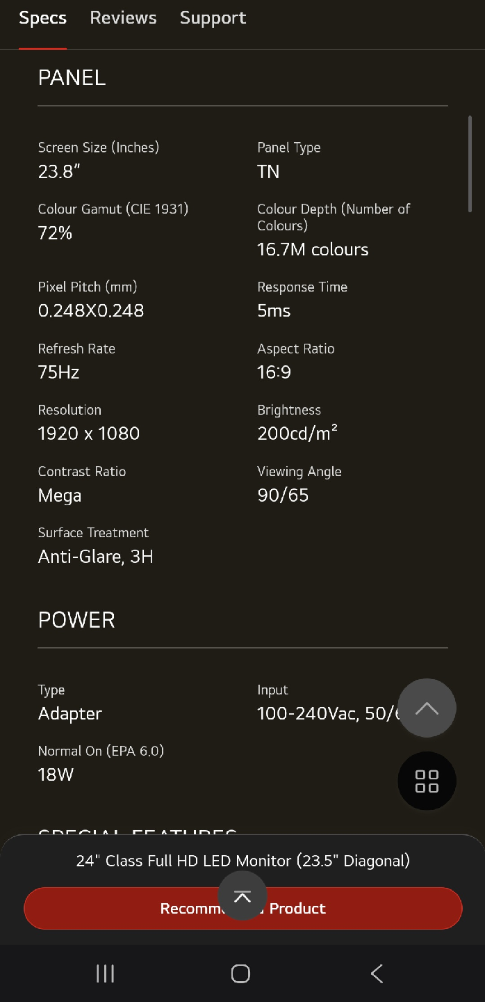Tap the Anti-Glare, 3H surface treatment text

click(95, 557)
